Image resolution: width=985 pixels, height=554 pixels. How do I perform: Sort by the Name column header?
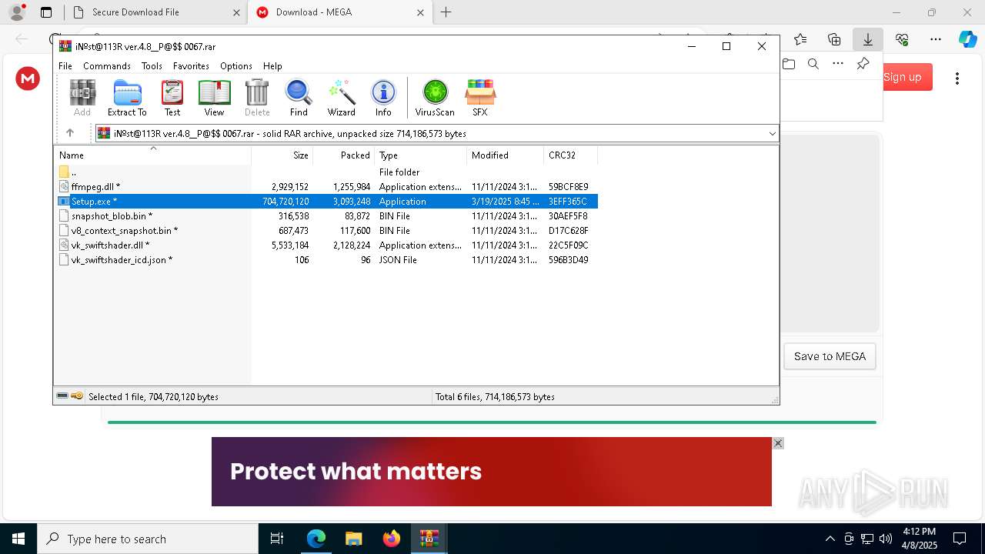coord(152,155)
